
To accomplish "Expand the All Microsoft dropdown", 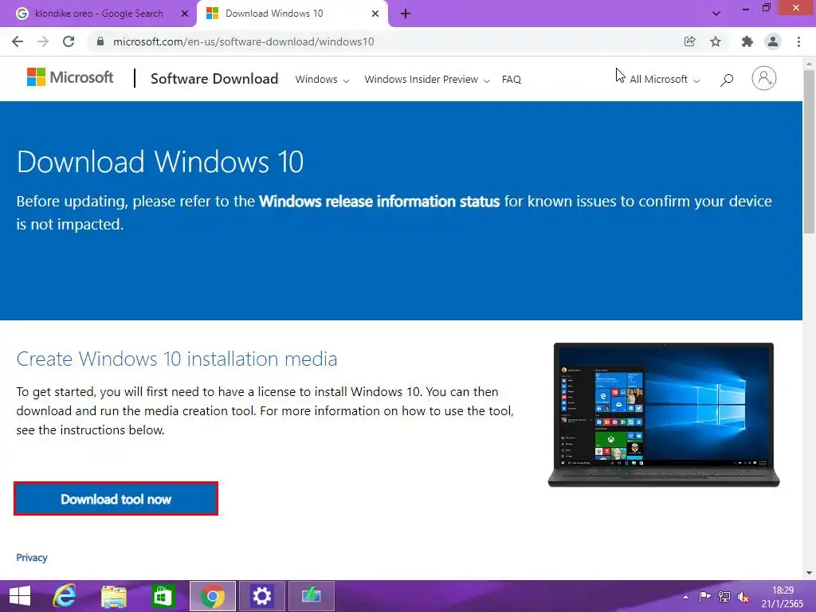I will tap(665, 79).
